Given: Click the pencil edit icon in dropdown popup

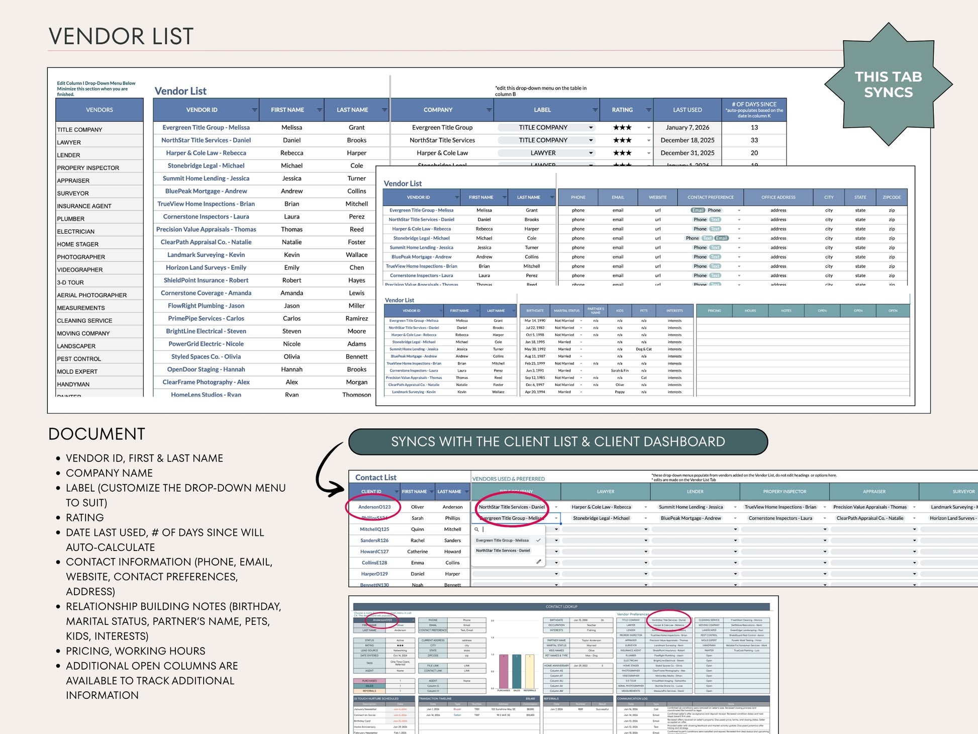Looking at the screenshot, I should (x=538, y=562).
